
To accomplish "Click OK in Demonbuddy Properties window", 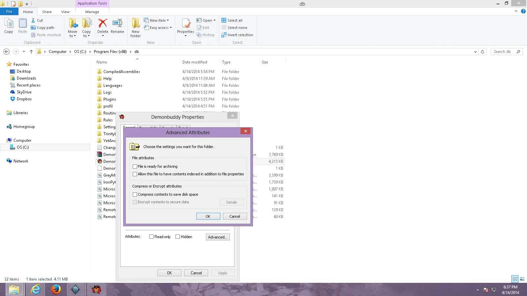I will [169, 273].
